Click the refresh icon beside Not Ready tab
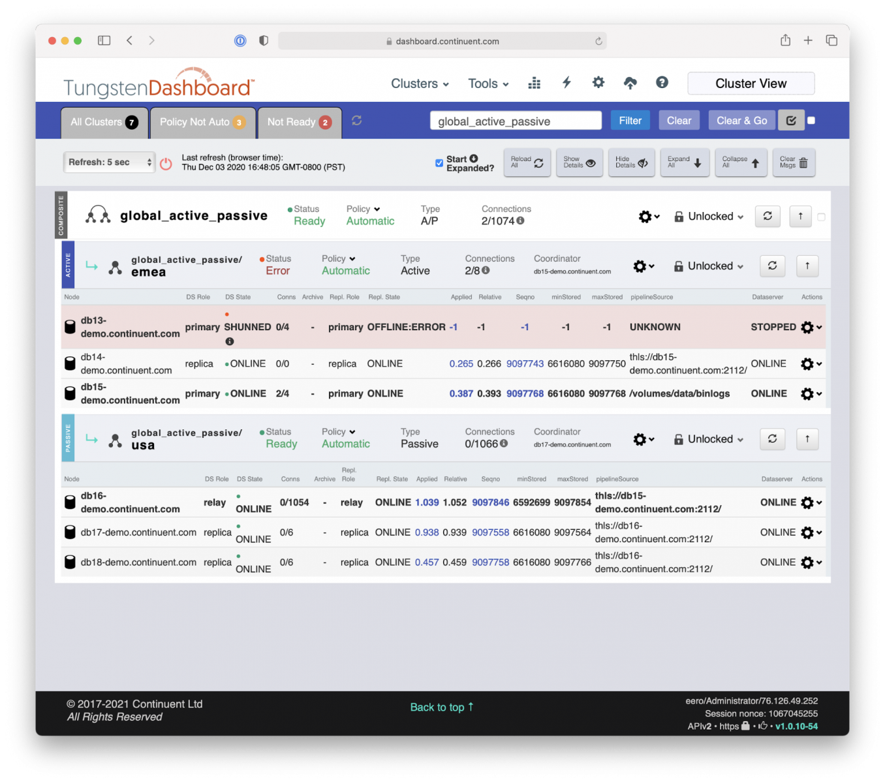Viewport: 885px width, 783px height. pos(356,121)
